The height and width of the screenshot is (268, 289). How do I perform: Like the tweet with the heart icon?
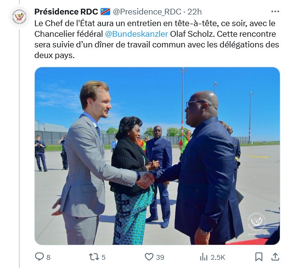pyautogui.click(x=149, y=257)
